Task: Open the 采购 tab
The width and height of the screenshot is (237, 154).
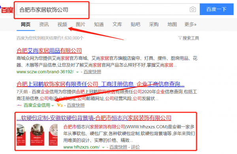Action: click(154, 24)
